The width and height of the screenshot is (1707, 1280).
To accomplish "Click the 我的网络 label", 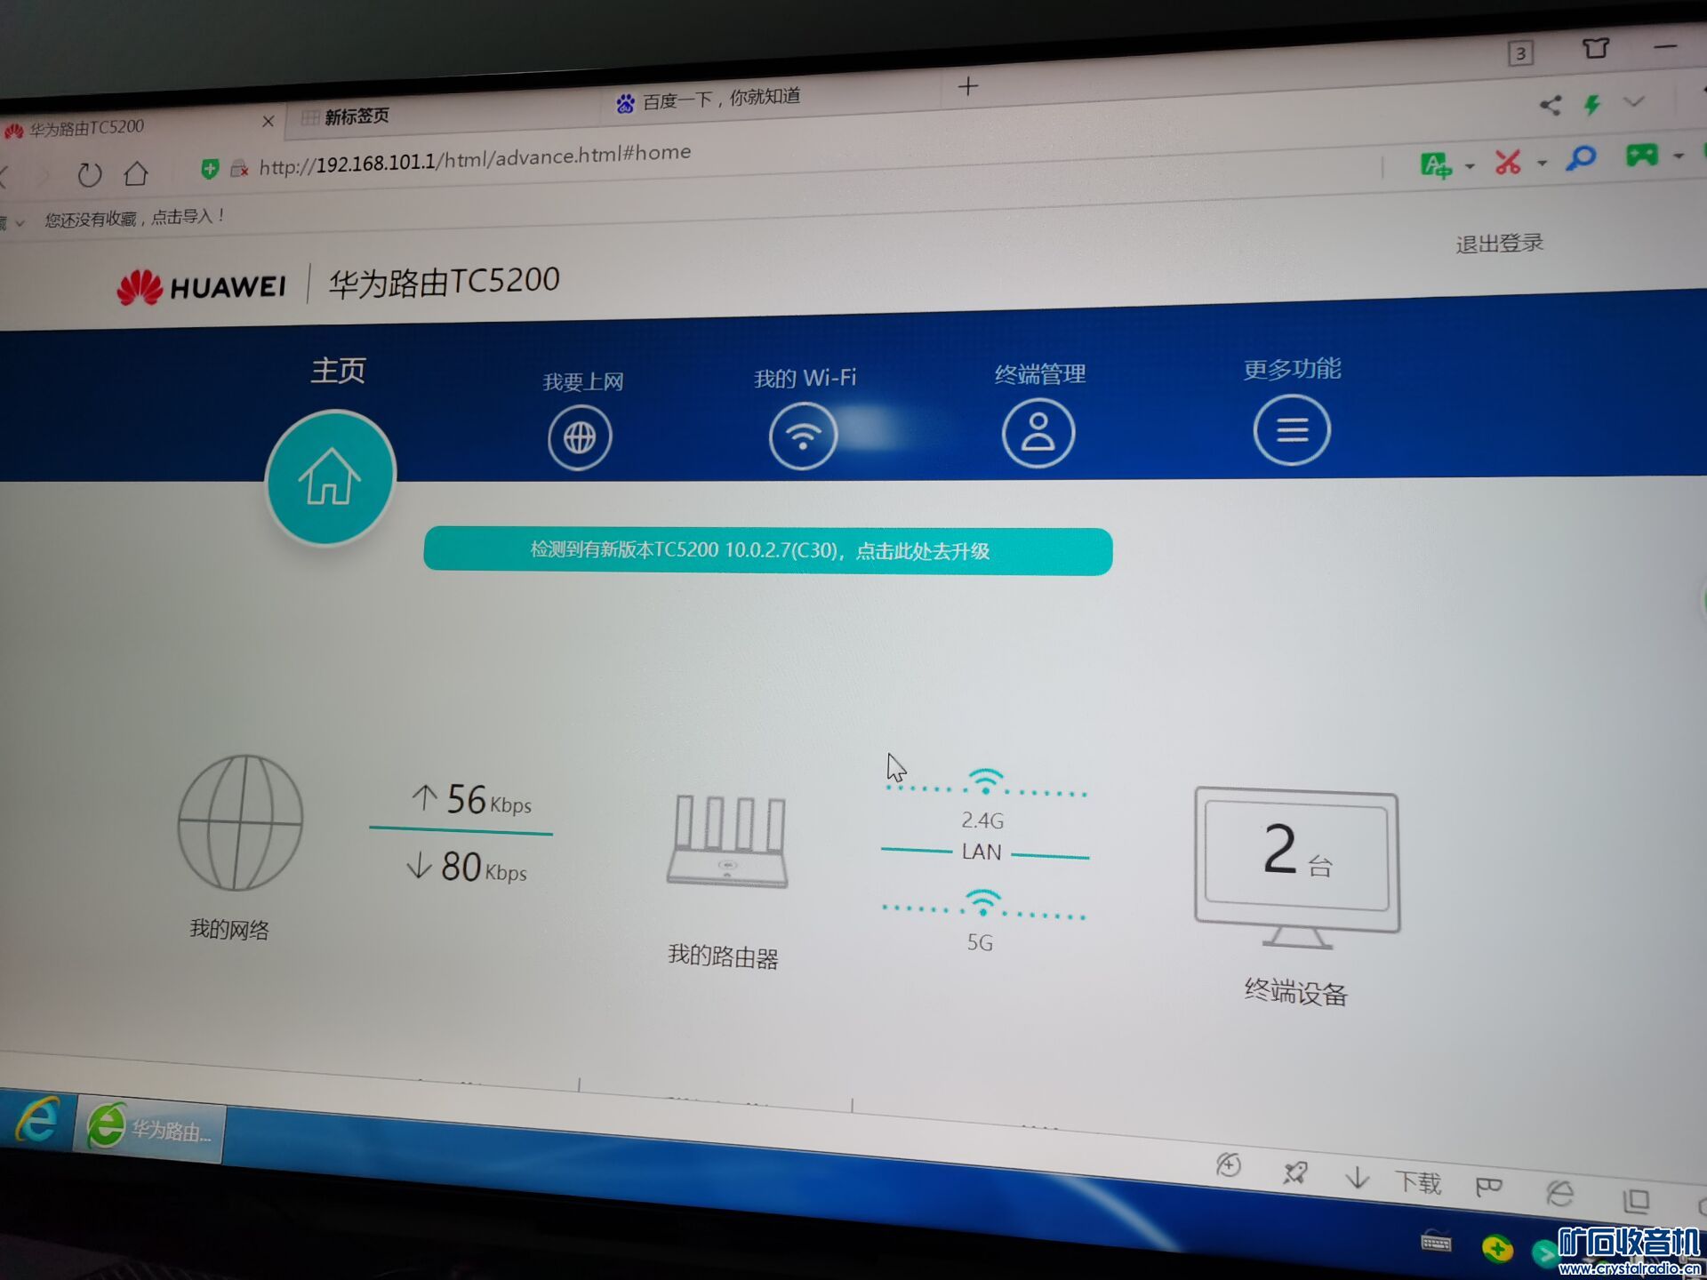I will click(x=229, y=930).
